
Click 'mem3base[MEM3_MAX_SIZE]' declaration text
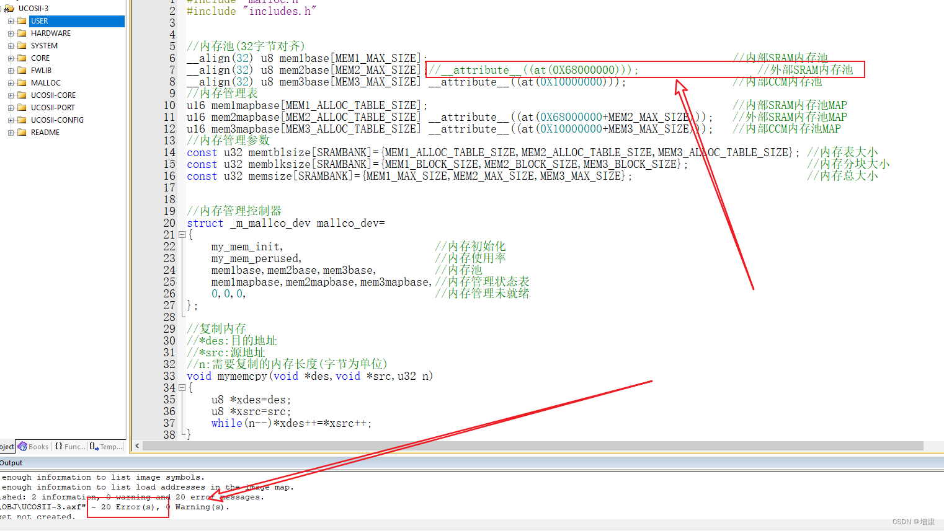pyautogui.click(x=350, y=82)
